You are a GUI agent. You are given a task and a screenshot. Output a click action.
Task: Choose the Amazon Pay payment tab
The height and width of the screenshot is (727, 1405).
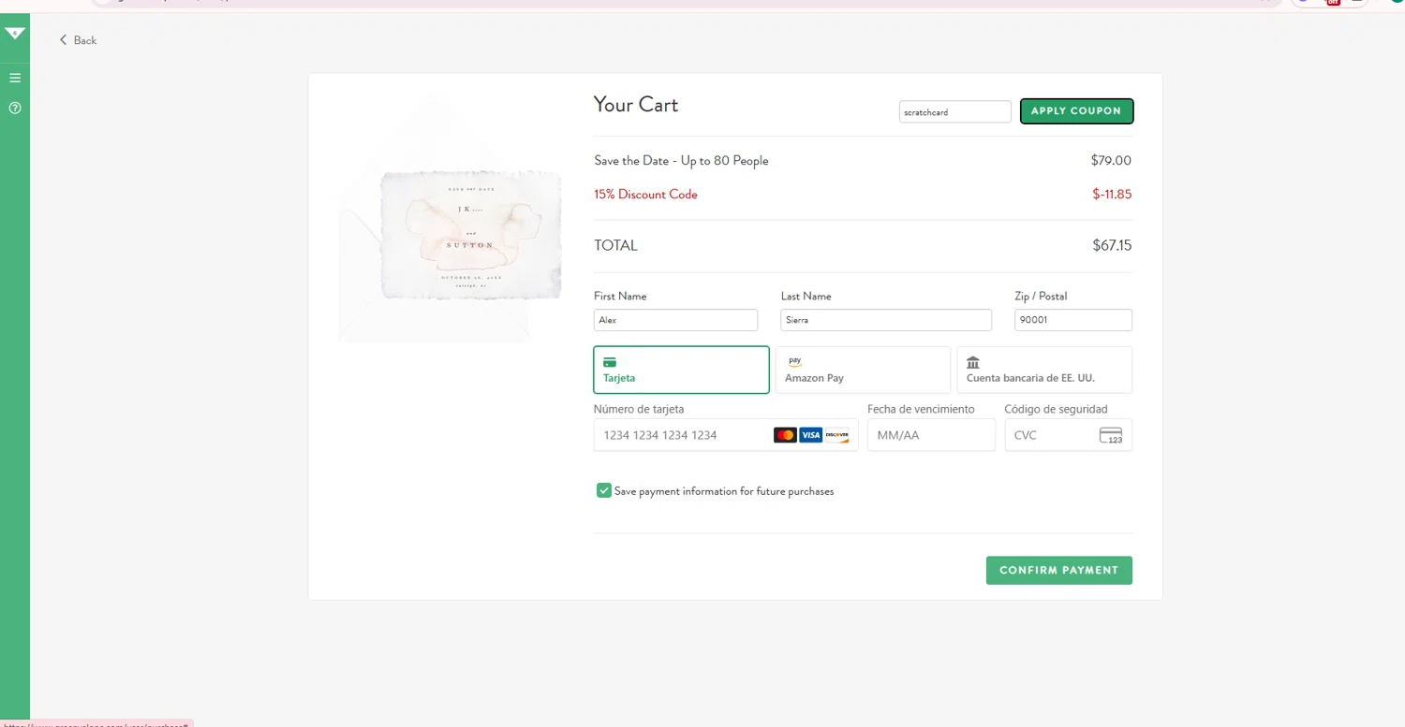tap(862, 370)
